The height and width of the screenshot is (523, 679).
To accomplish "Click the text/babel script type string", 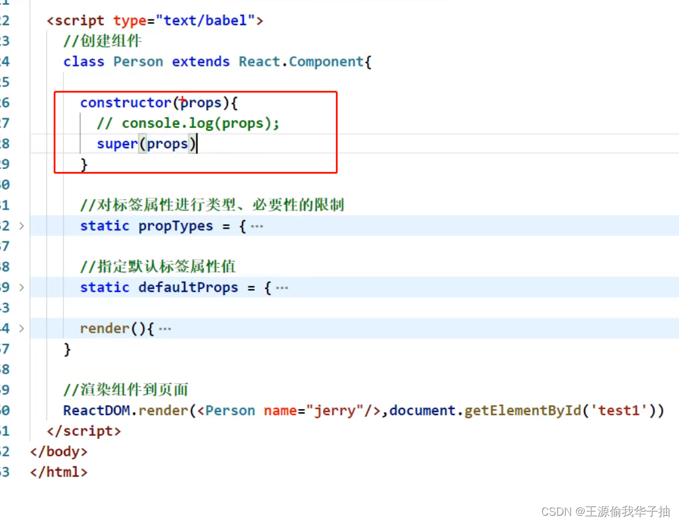I will click(201, 20).
